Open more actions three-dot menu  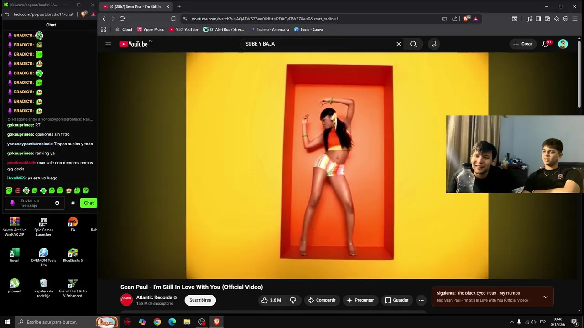coord(421,300)
